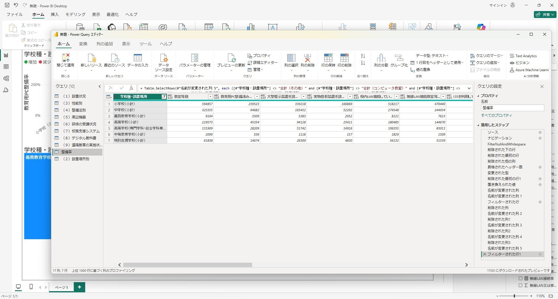
Task: Click グループ化 icon
Action: [x=399, y=57]
